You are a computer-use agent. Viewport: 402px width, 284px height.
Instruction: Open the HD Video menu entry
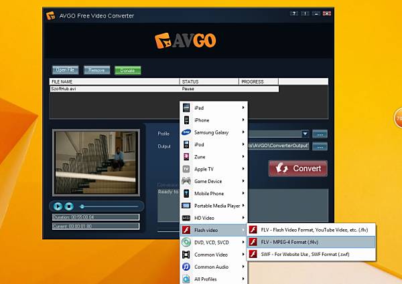pyautogui.click(x=214, y=218)
